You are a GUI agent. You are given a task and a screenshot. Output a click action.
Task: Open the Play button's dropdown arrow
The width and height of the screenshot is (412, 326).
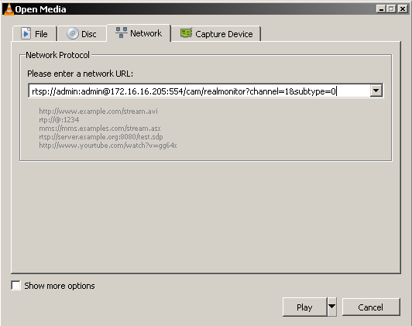(x=332, y=307)
